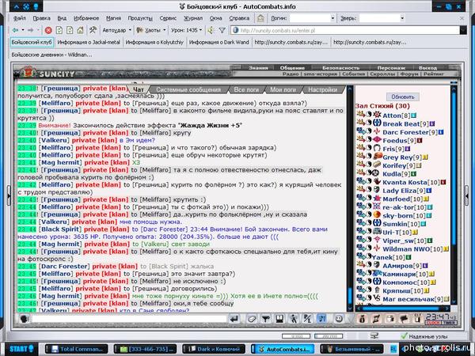This screenshot has height=356, width=475.
Task: Click the crossed hammers tools icon
Action: (93, 30)
